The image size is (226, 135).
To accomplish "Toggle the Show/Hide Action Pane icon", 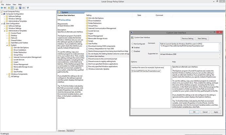I will tap(24, 8).
